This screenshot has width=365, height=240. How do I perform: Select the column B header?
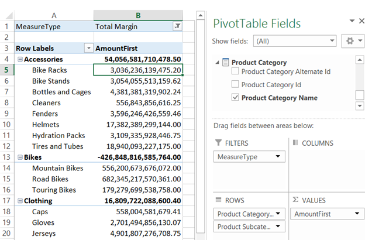coord(138,15)
